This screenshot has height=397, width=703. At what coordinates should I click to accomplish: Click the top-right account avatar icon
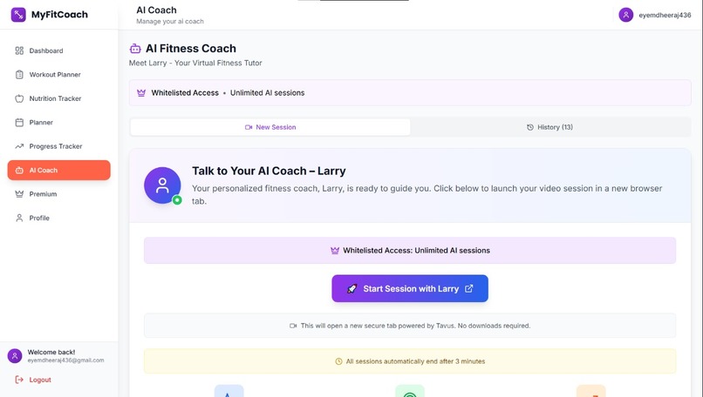(626, 15)
